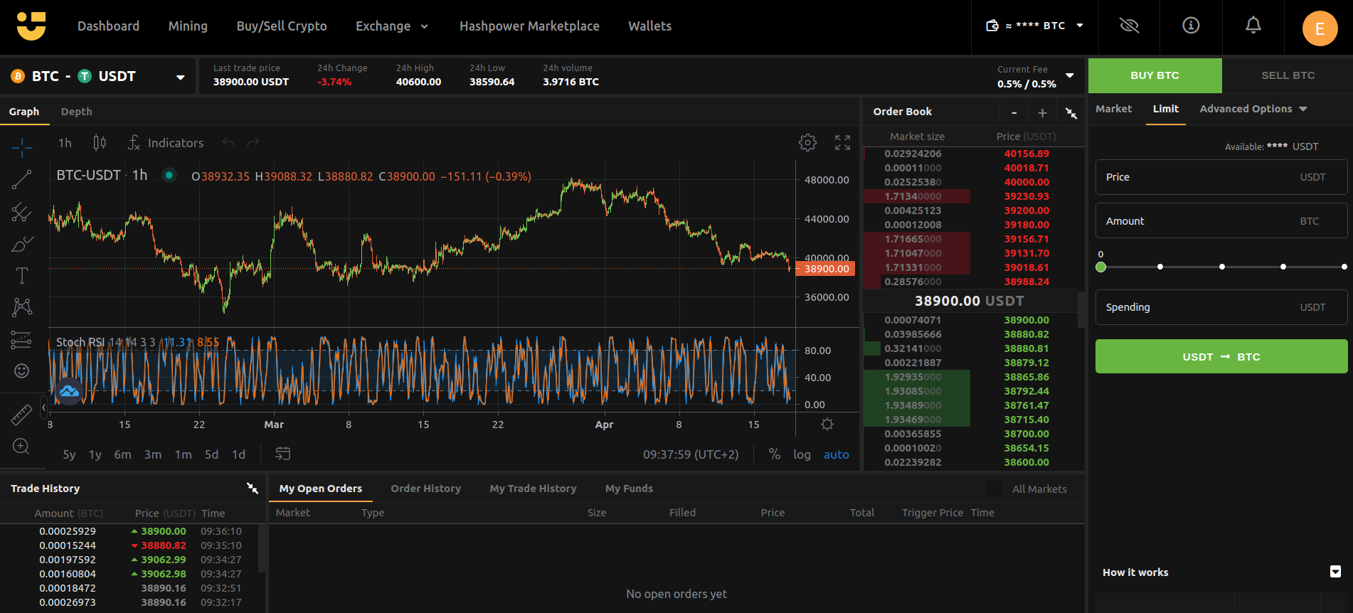Submit the USDT to BTC order
Screen dimensions: 1353x613
tap(1221, 356)
